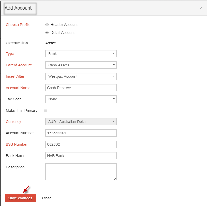The image size is (207, 206).
Task: Click the Account Name text field
Action: click(81, 88)
